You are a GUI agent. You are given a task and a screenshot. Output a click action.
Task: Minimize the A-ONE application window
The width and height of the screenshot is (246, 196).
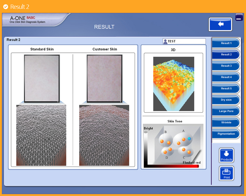pos(239,17)
